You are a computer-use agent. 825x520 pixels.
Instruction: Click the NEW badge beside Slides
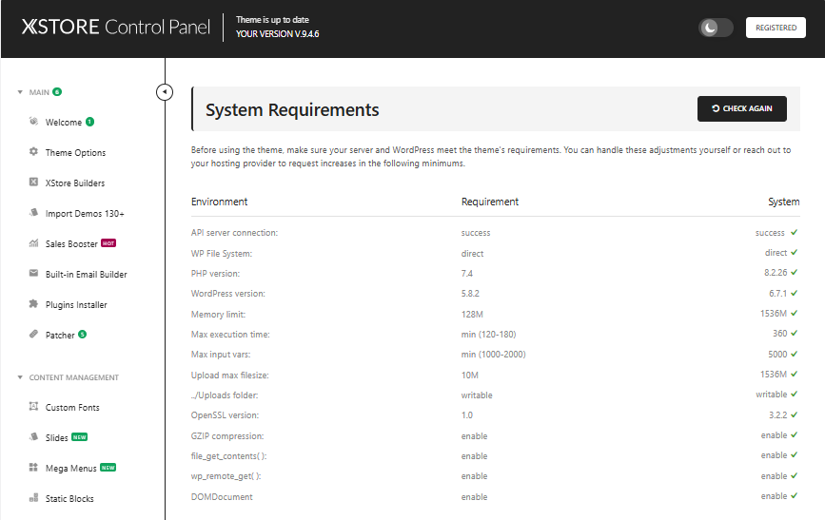pos(79,437)
